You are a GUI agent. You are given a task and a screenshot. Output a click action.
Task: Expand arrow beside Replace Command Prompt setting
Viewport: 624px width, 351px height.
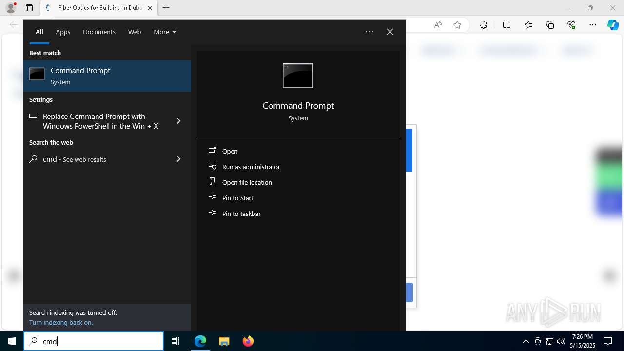click(x=178, y=121)
